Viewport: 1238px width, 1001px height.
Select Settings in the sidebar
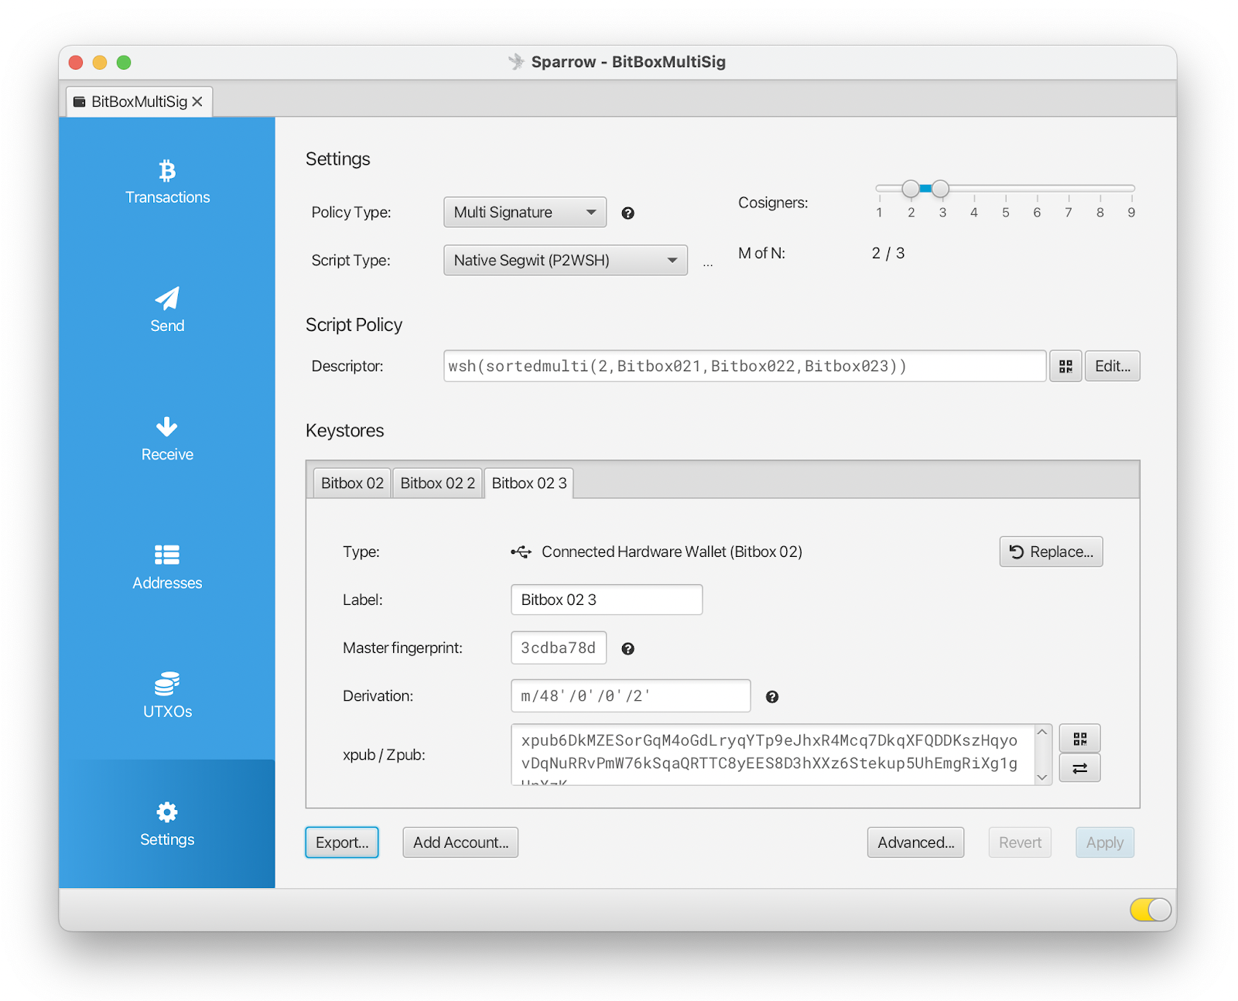[x=167, y=824]
